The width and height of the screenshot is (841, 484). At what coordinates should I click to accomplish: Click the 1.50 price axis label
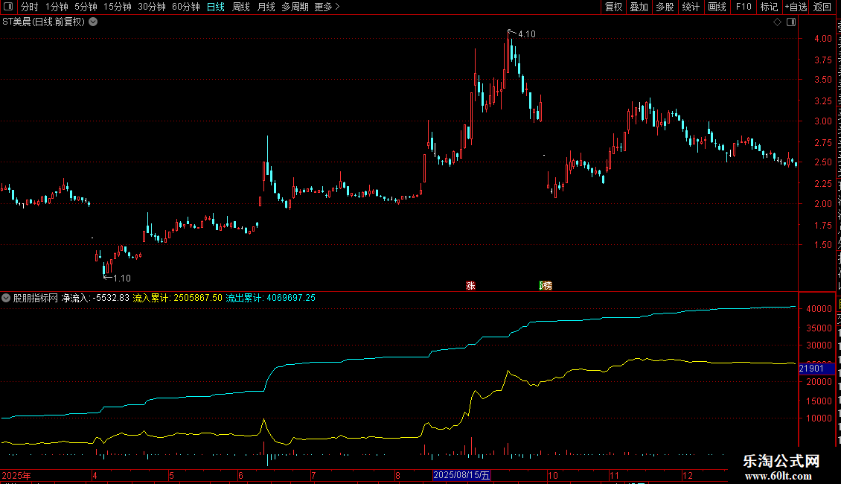click(822, 245)
